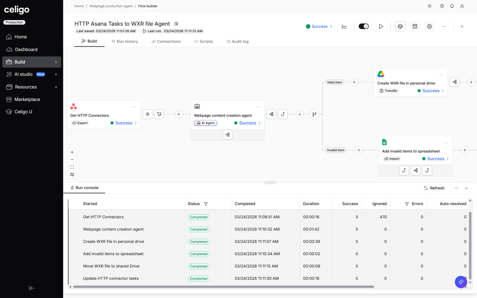Open run console more options menu
This screenshot has width=477, height=298.
[456, 188]
